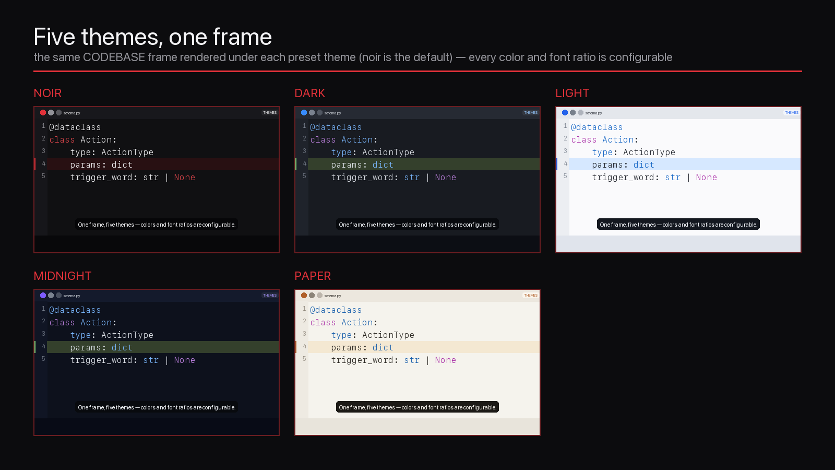The height and width of the screenshot is (470, 835).
Task: Click the THEMES badge in LIGHT frame
Action: click(792, 113)
